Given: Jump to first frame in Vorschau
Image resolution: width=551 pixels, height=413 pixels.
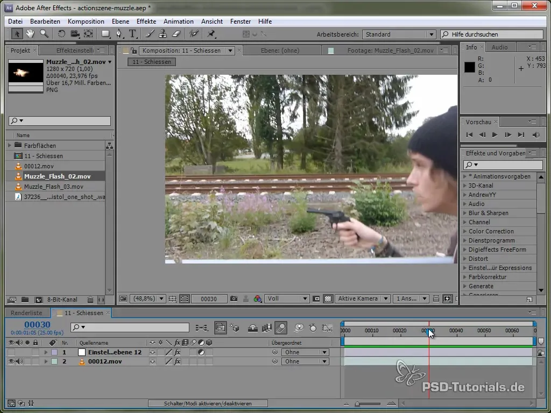Looking at the screenshot, I should tap(469, 135).
